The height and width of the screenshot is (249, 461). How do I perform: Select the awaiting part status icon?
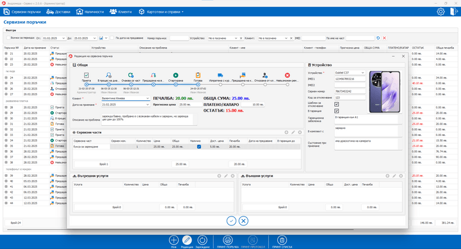[x=131, y=75]
